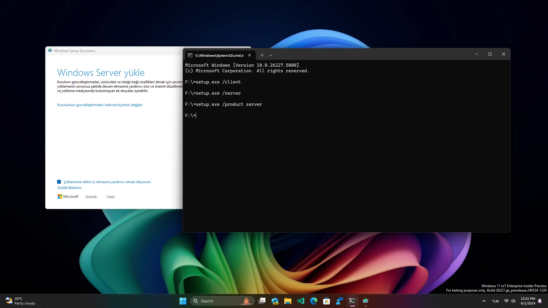Select the C:\Windows\System32\cmd.exe tab

[x=220, y=55]
